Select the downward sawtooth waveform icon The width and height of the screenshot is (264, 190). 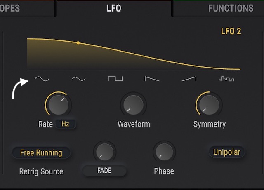[152, 78]
